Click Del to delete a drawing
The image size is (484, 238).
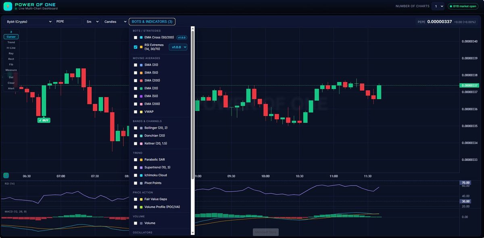11,77
